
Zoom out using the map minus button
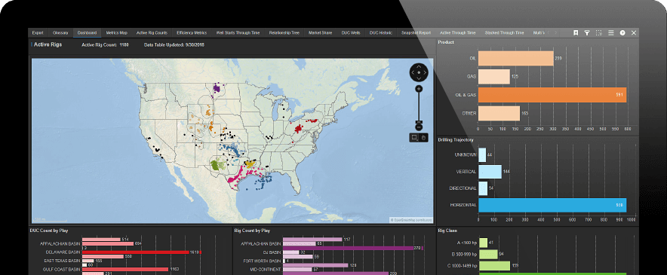pos(419,127)
